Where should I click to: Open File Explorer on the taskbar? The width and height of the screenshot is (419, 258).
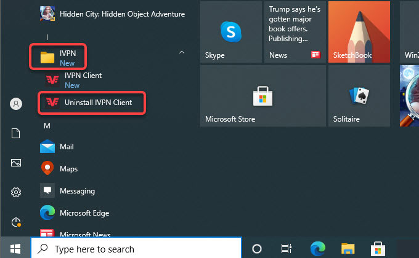point(348,249)
